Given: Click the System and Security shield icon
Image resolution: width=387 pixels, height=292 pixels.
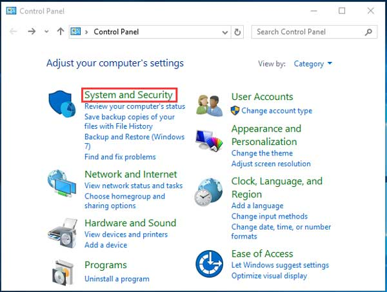Looking at the screenshot, I should [62, 104].
